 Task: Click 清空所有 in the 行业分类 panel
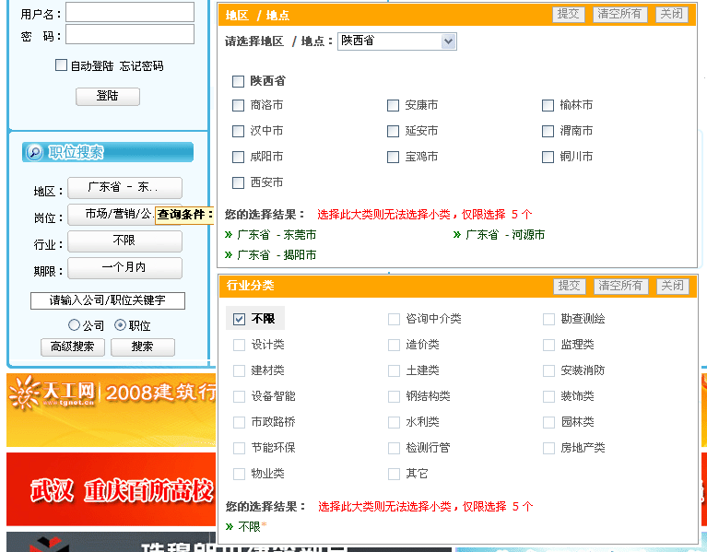coord(620,287)
